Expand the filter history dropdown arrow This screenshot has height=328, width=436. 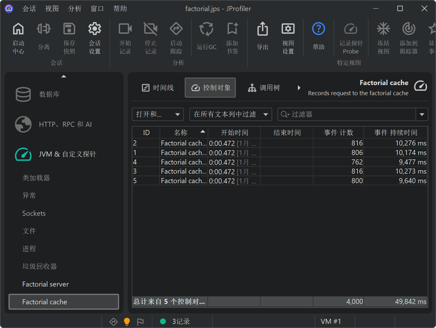[422, 114]
